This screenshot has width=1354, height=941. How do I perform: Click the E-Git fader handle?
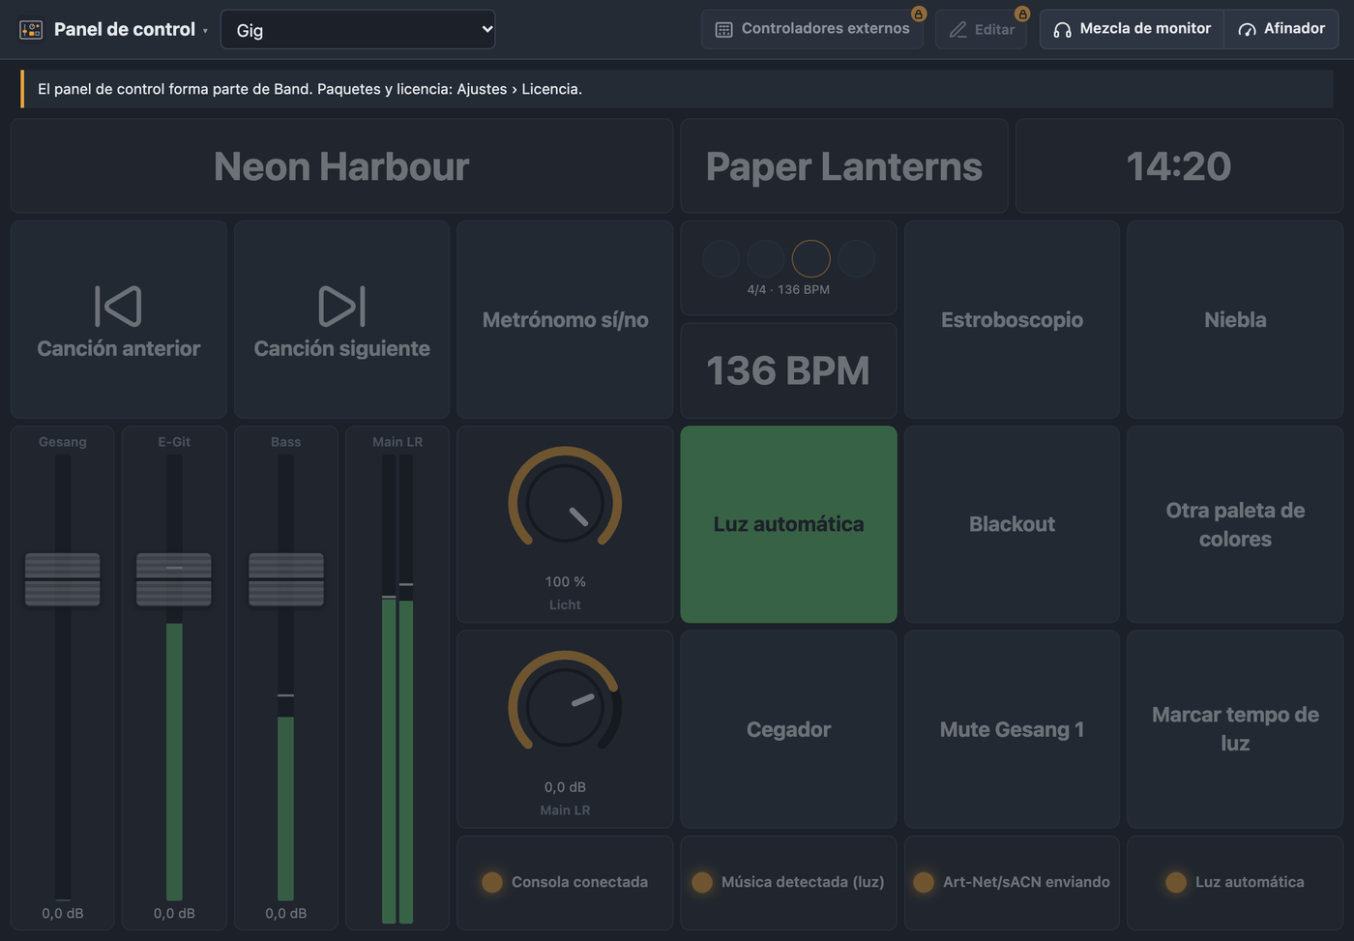(x=174, y=579)
